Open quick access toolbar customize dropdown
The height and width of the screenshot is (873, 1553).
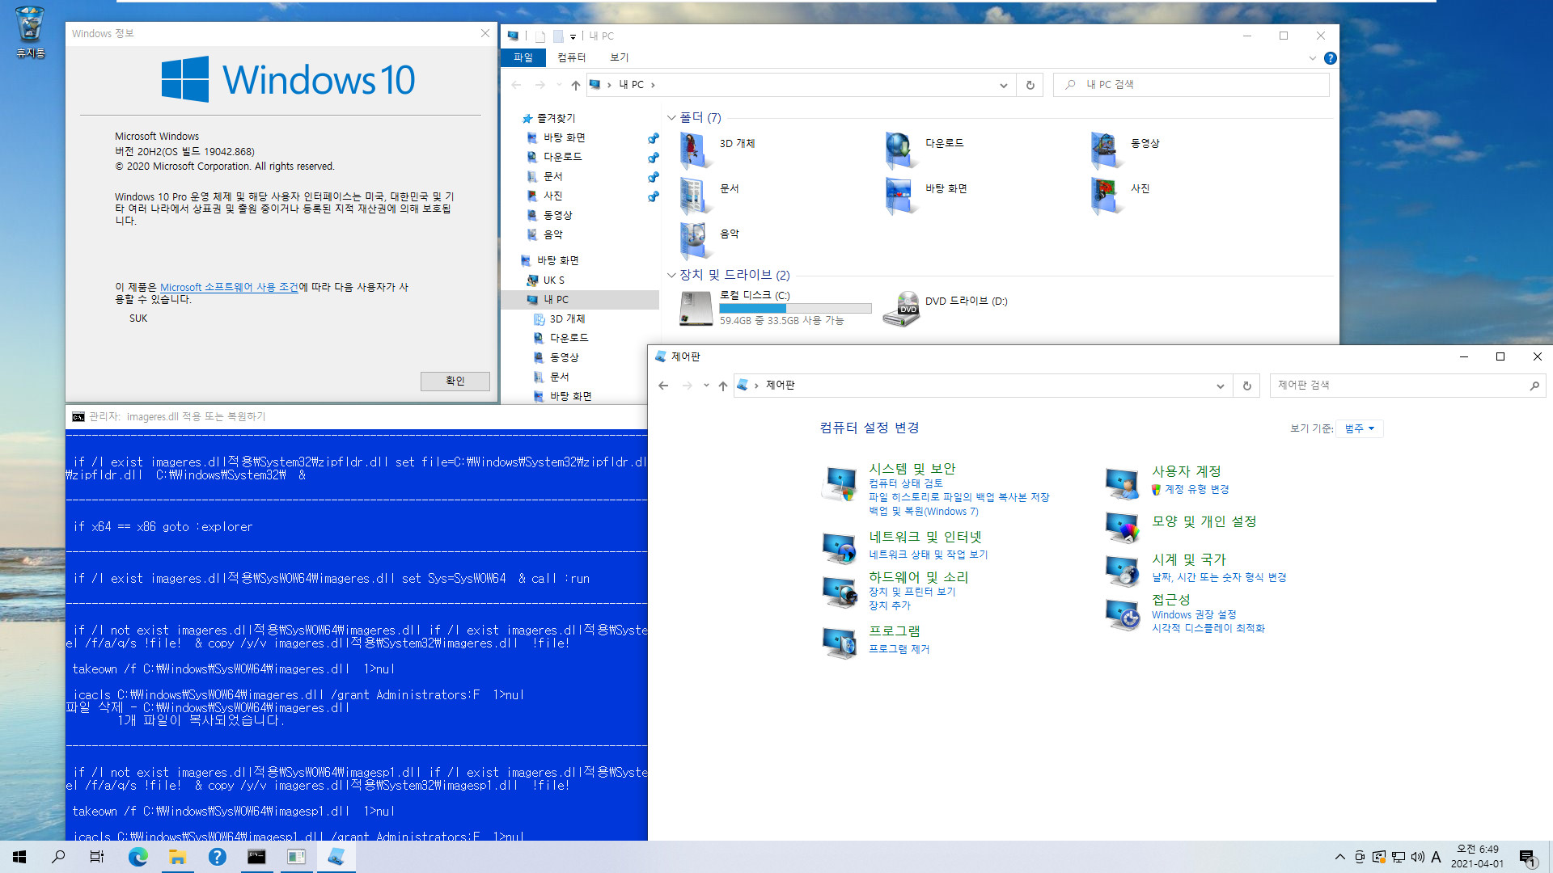click(x=573, y=36)
